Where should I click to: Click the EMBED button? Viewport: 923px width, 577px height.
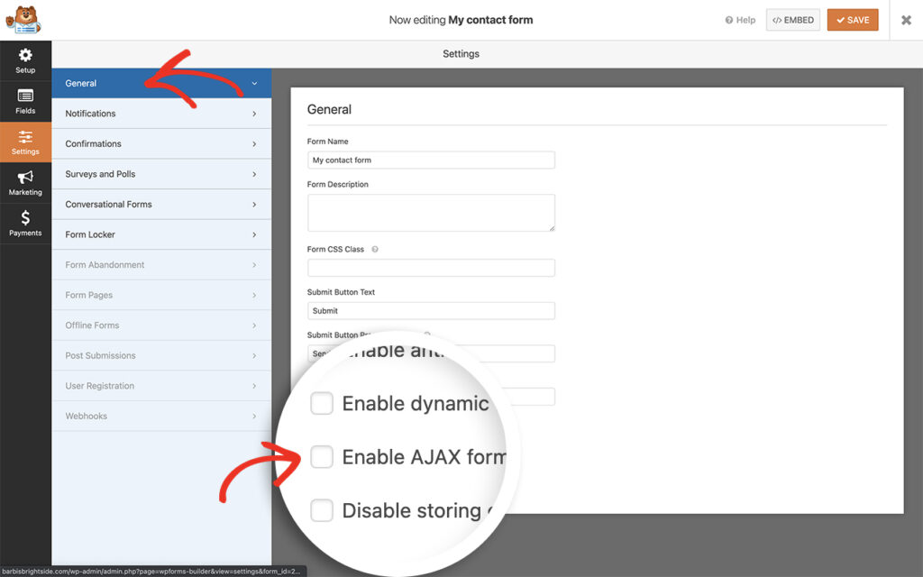coord(792,19)
